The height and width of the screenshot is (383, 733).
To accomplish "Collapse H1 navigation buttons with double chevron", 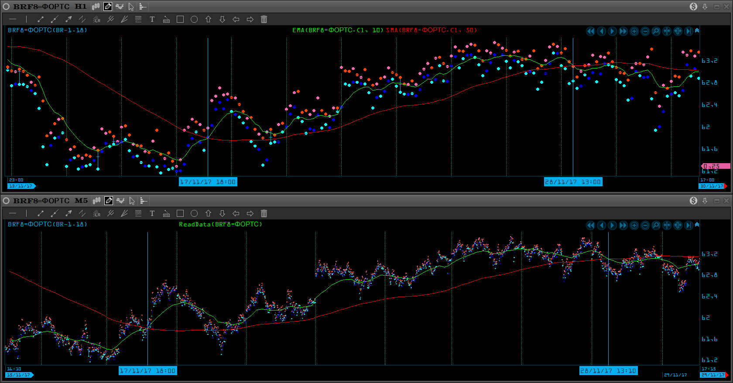I will click(697, 31).
